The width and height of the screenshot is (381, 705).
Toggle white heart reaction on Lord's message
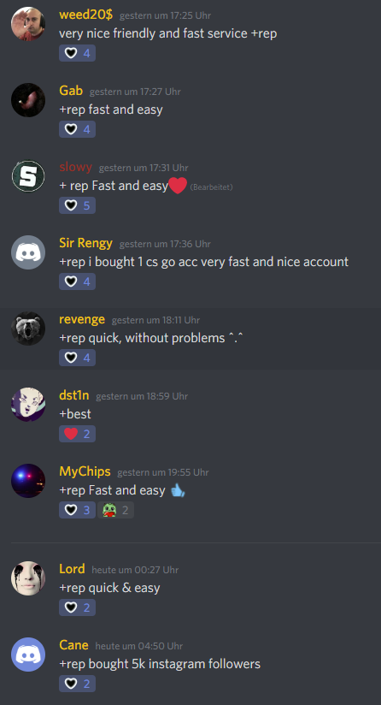77,607
